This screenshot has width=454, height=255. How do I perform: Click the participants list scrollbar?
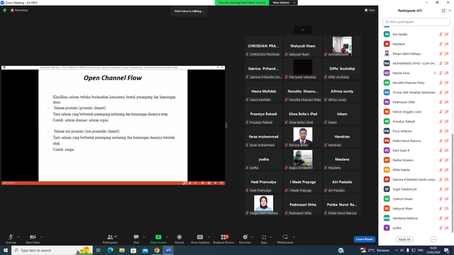point(453,183)
